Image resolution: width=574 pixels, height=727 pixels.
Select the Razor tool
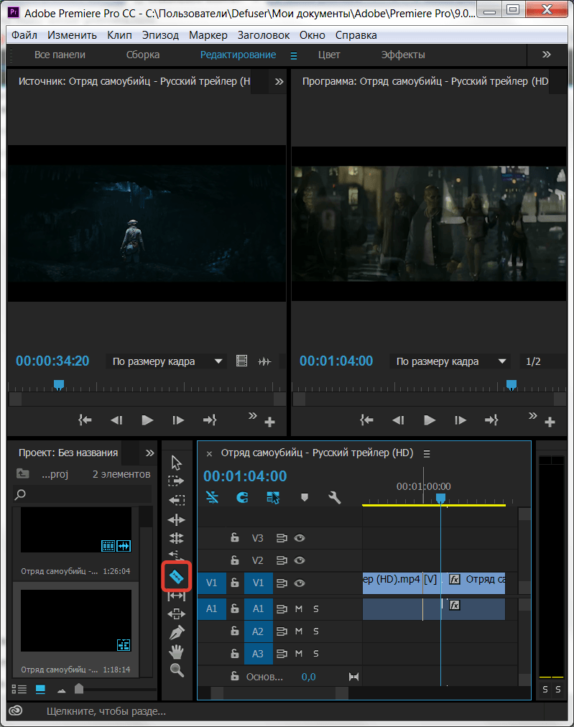[x=176, y=576]
